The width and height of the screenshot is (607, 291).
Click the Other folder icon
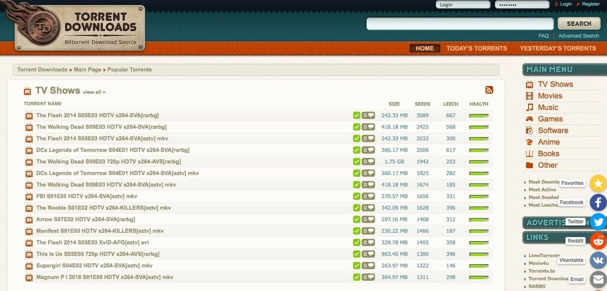(529, 165)
